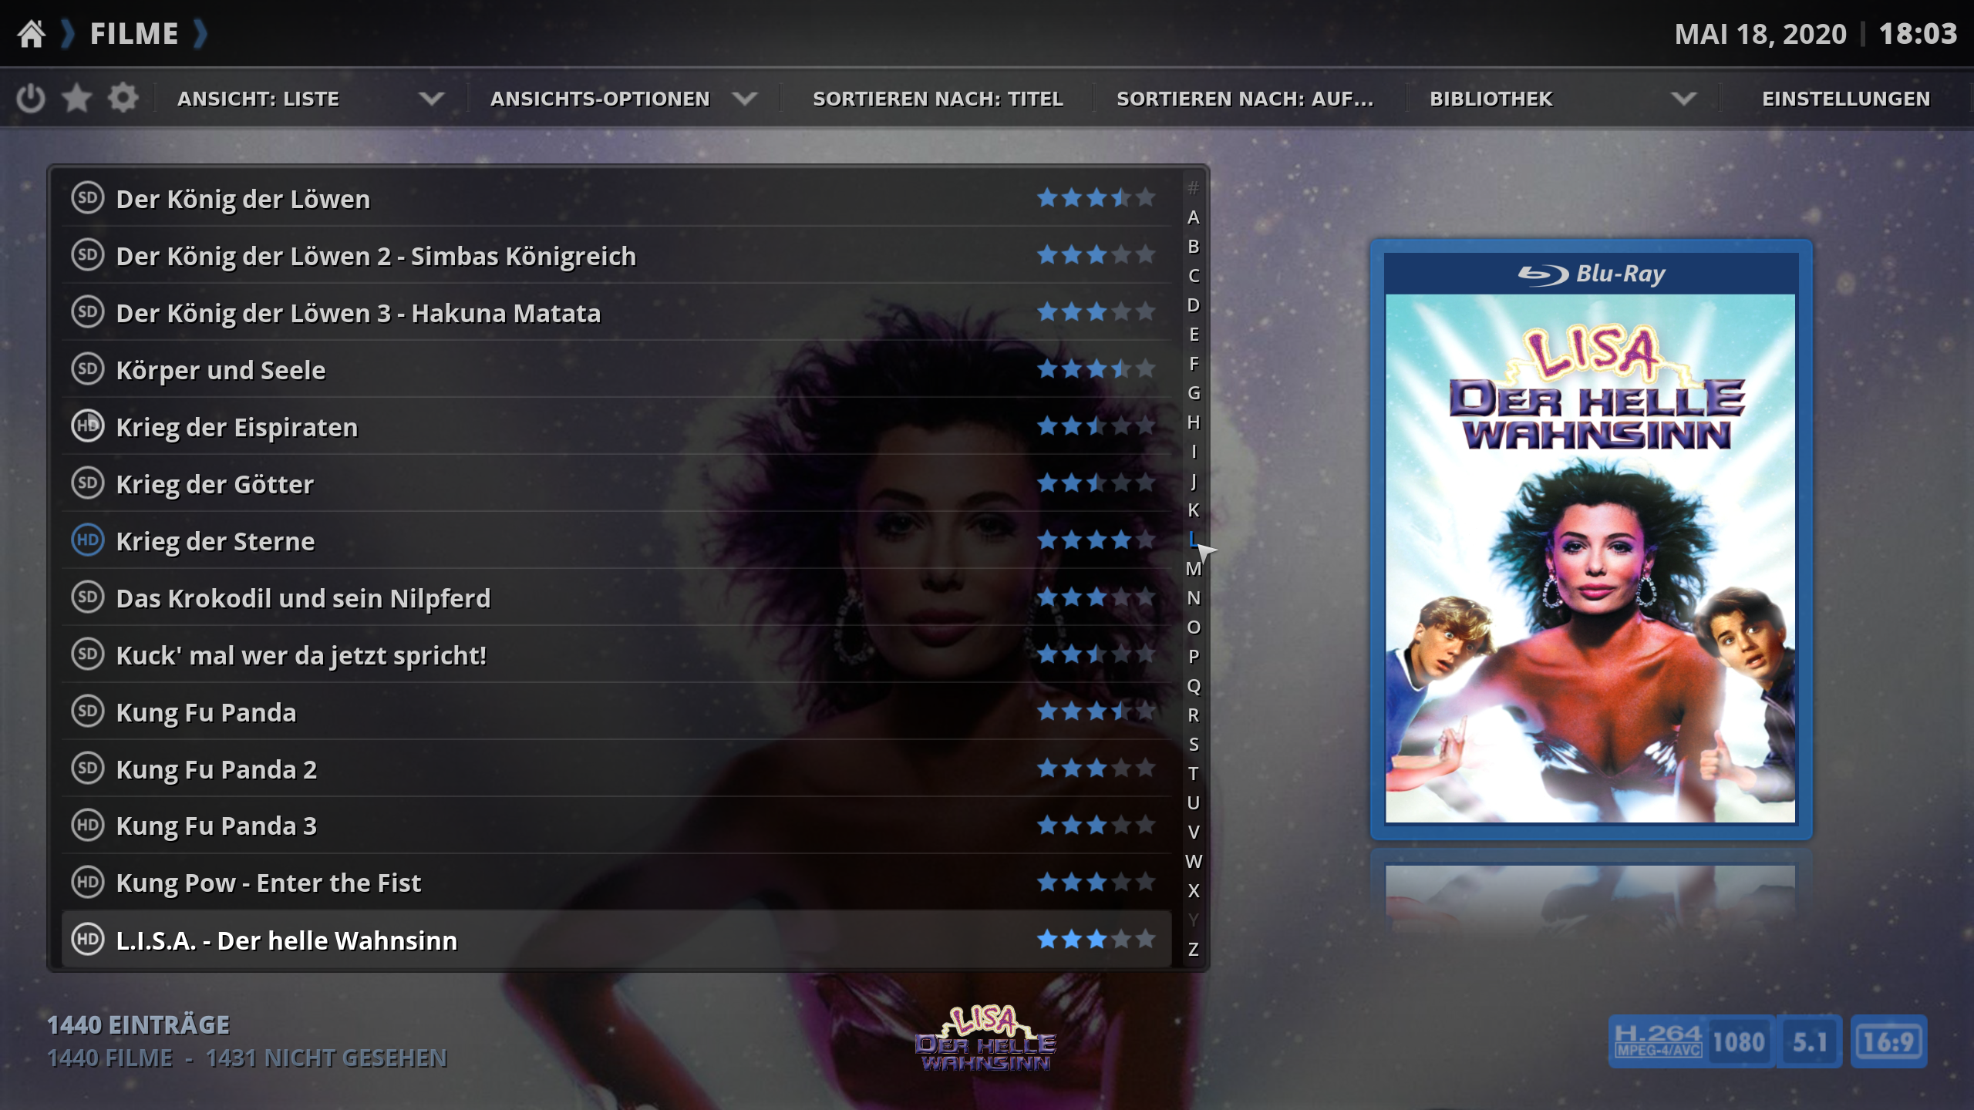1974x1110 pixels.
Task: Select L.I.S.A. - Der helle Wahnsinn
Action: pos(617,940)
